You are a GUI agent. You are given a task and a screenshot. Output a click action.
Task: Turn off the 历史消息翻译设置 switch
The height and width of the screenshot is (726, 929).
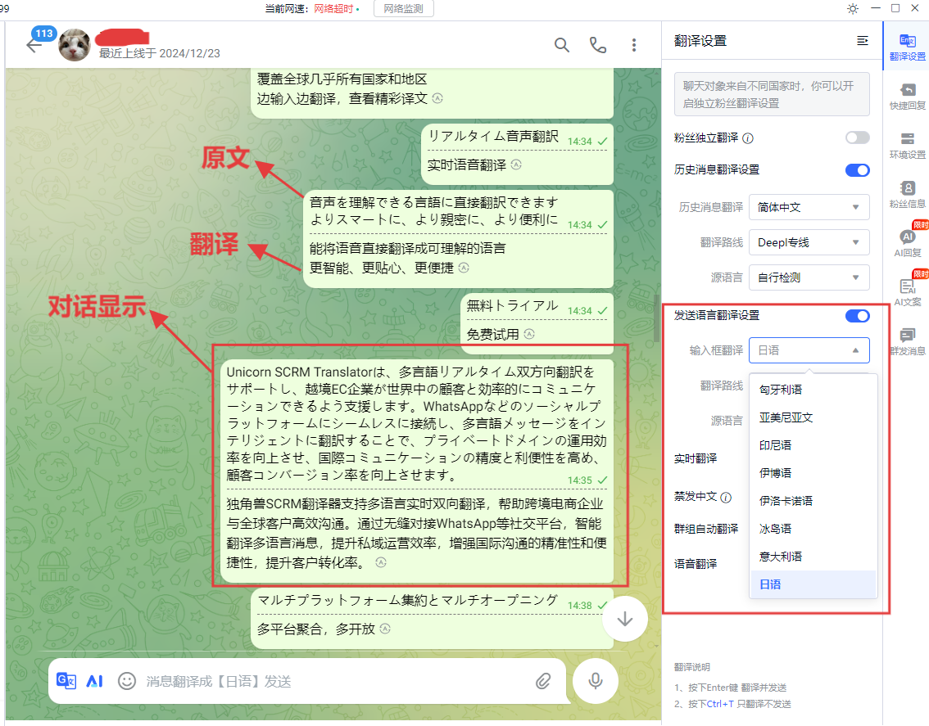857,170
